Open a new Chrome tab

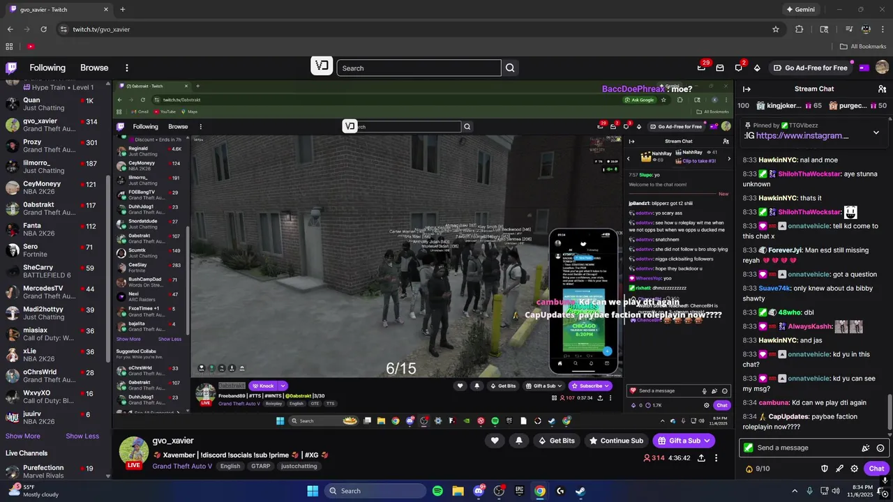point(123,9)
